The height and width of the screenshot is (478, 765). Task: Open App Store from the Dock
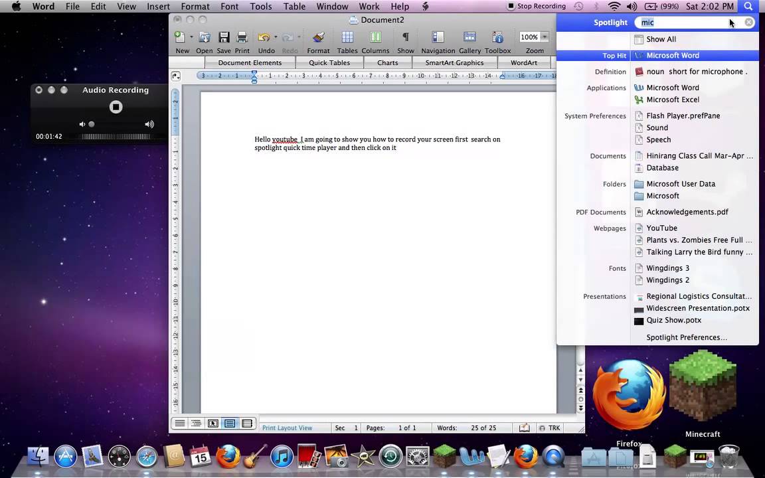pyautogui.click(x=65, y=457)
